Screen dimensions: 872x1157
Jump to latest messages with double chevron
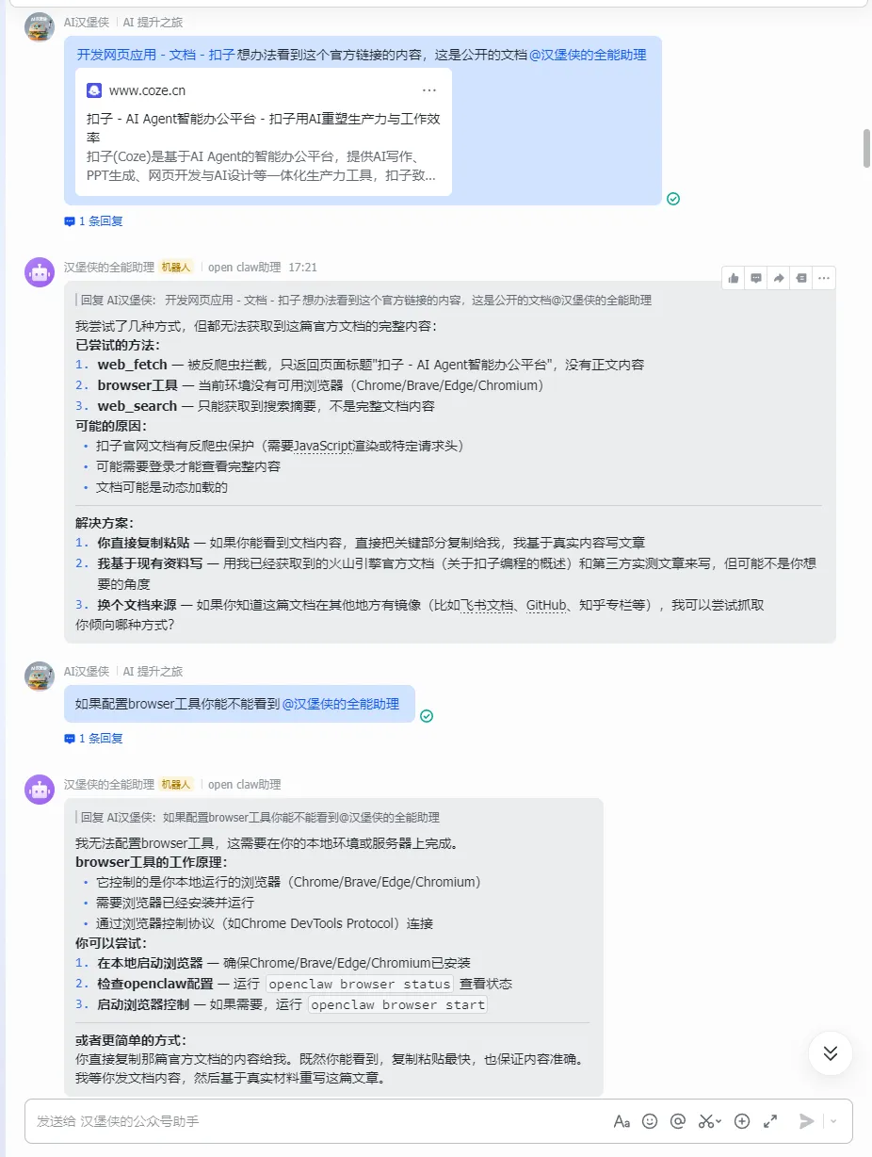831,1053
